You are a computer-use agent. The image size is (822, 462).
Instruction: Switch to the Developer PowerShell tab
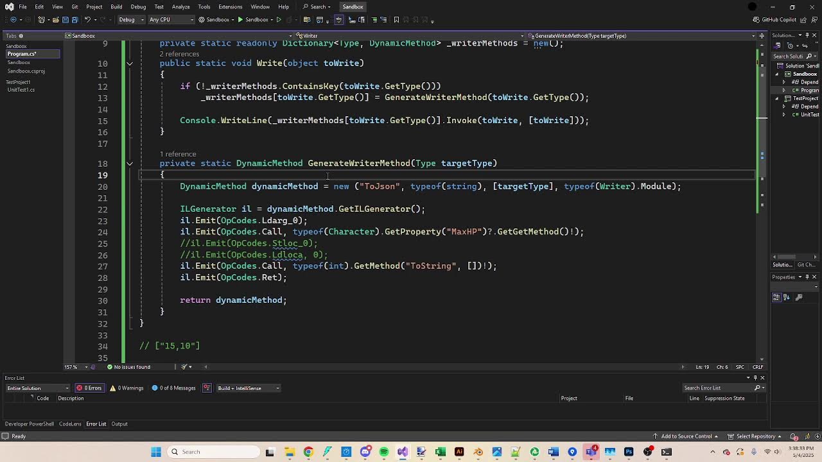(29, 424)
